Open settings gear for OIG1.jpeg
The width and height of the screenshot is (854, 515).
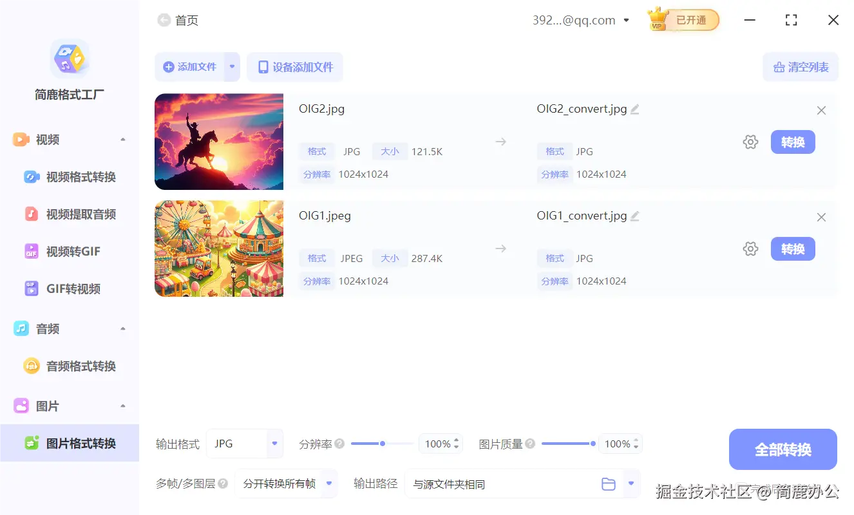[x=750, y=249]
